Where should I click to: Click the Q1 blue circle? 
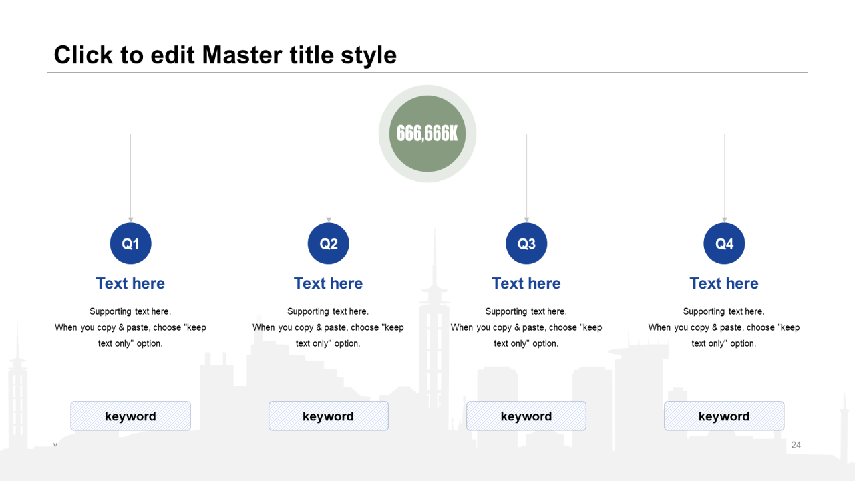coord(130,244)
